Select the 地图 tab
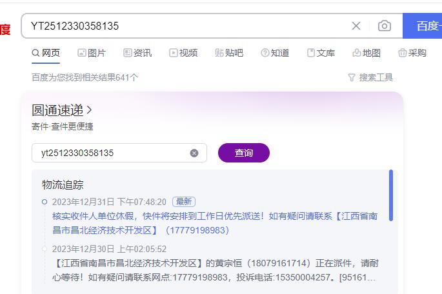 click(x=367, y=53)
